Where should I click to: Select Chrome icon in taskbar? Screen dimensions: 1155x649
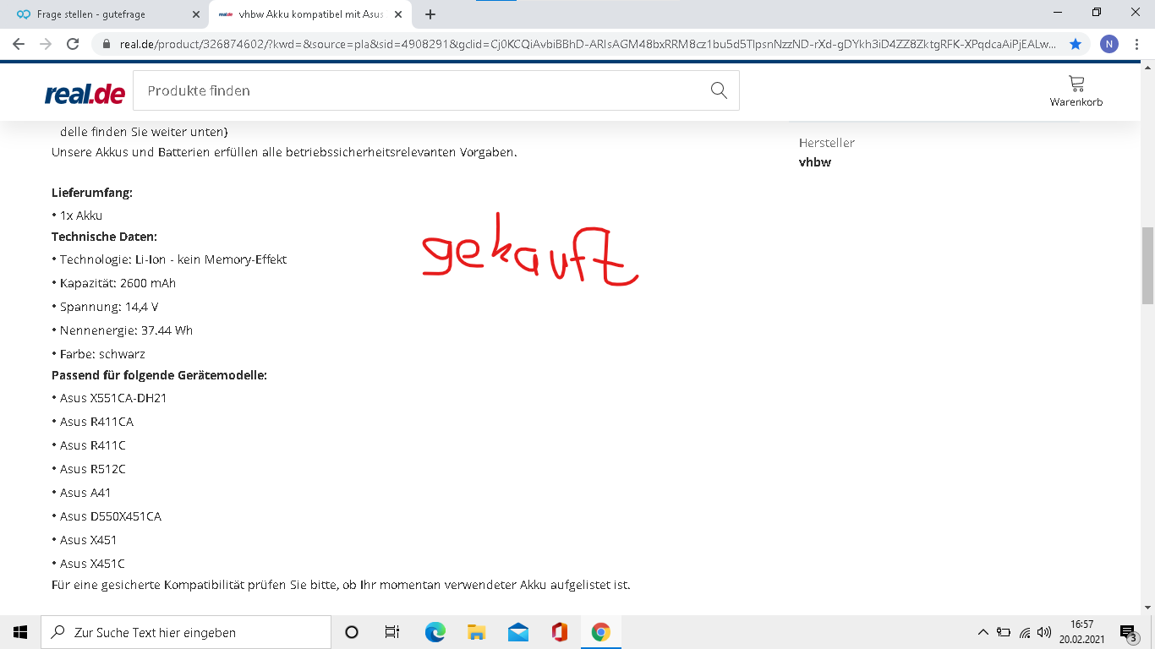(x=601, y=632)
